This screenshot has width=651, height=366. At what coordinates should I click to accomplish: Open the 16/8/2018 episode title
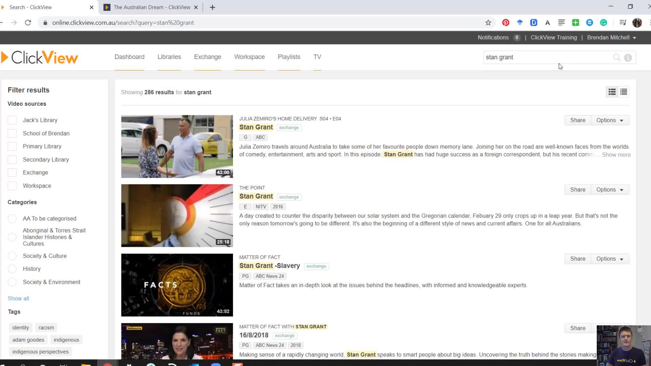pyautogui.click(x=254, y=335)
